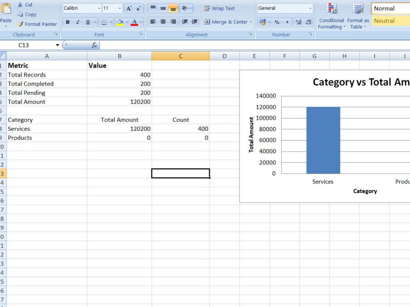Open Font dialog launcher

(141, 34)
